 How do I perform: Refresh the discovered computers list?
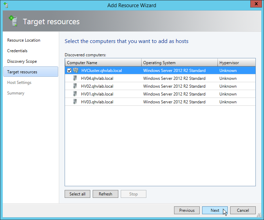point(105,194)
